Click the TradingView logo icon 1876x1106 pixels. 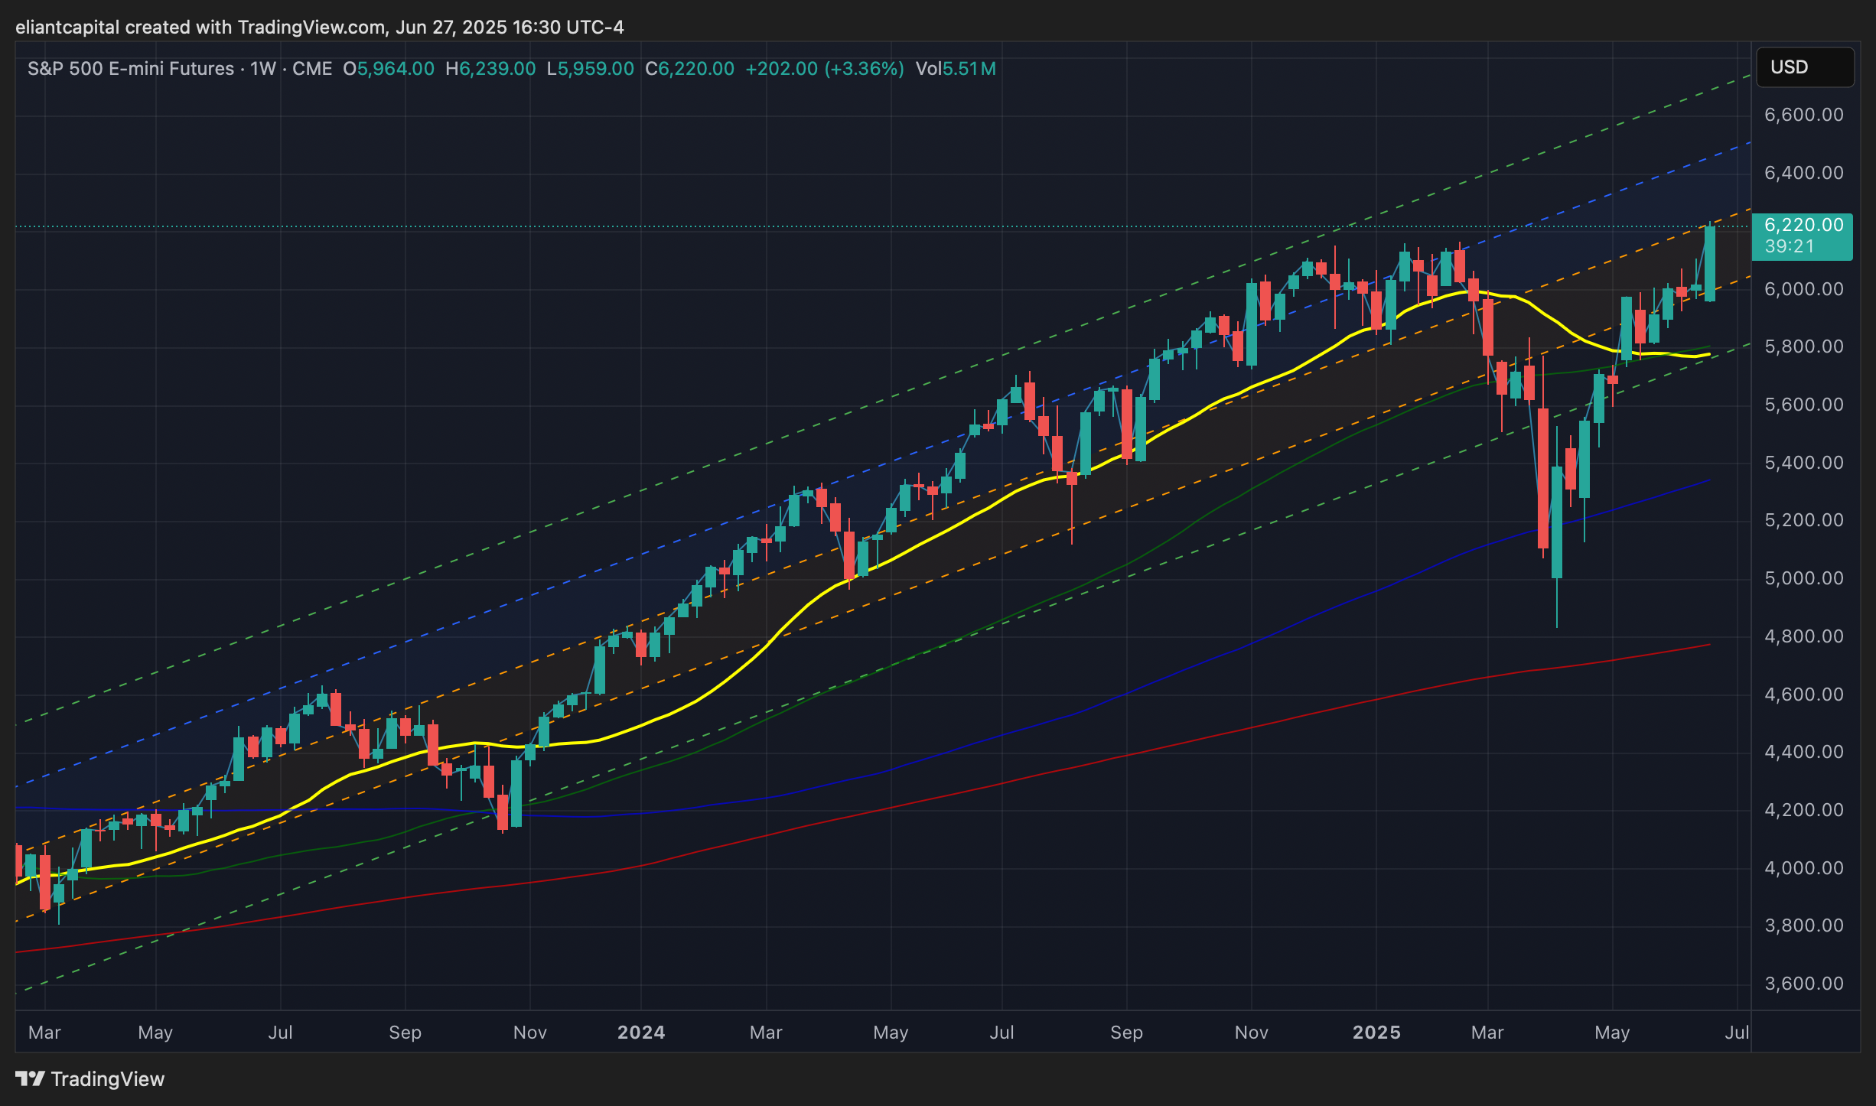click(x=31, y=1078)
